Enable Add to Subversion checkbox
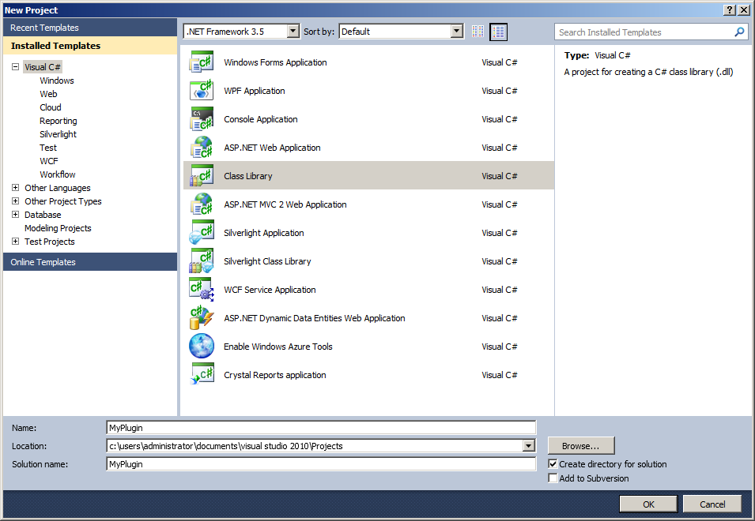This screenshot has width=755, height=521. coord(553,478)
